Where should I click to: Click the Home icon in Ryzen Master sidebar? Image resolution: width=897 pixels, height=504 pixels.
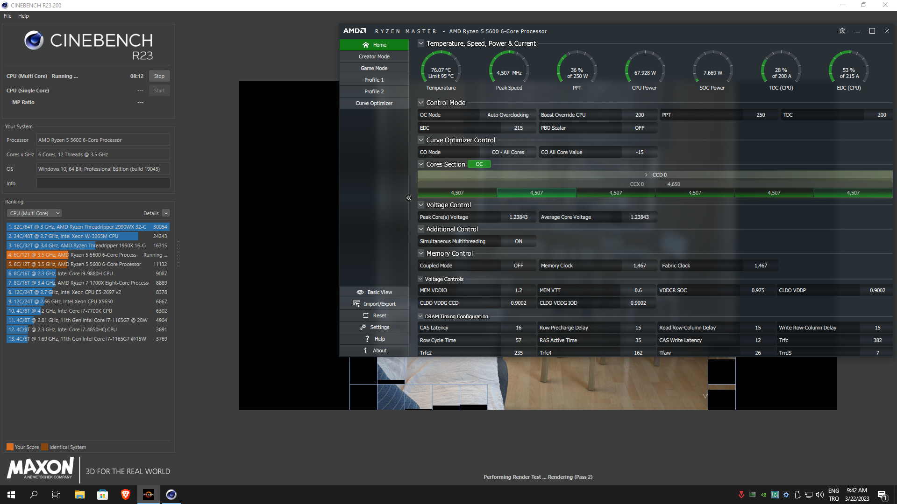(366, 45)
